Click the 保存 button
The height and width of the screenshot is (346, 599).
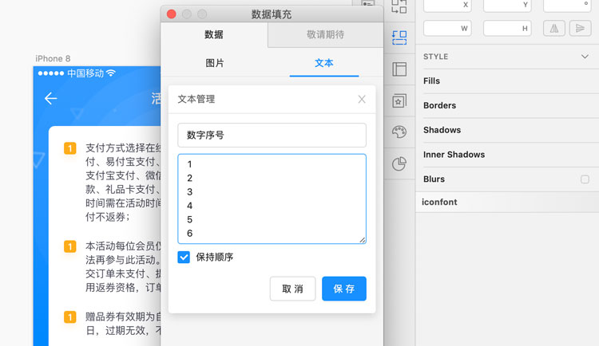(x=343, y=289)
